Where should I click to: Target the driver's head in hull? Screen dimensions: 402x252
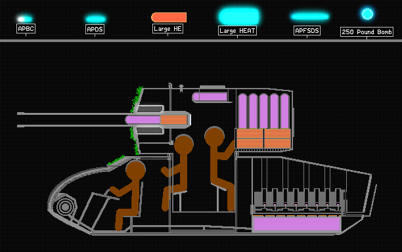click(135, 170)
